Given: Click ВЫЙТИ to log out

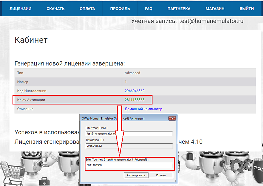Looking at the screenshot, I should (x=247, y=9).
